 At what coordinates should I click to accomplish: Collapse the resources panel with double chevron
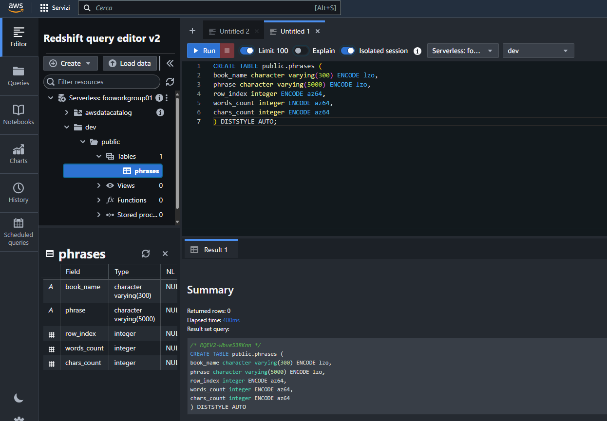(x=170, y=63)
